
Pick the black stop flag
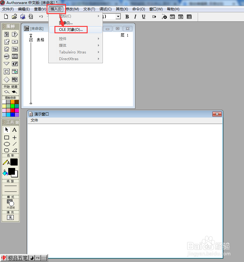(14, 92)
